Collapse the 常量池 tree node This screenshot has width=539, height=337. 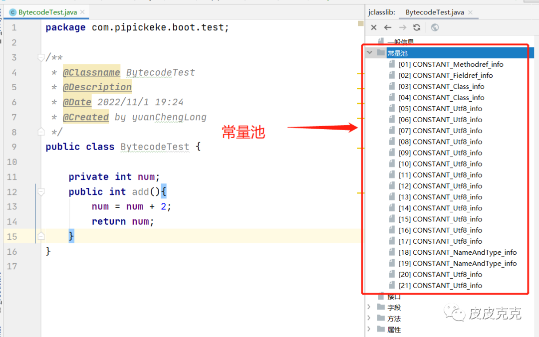(369, 52)
